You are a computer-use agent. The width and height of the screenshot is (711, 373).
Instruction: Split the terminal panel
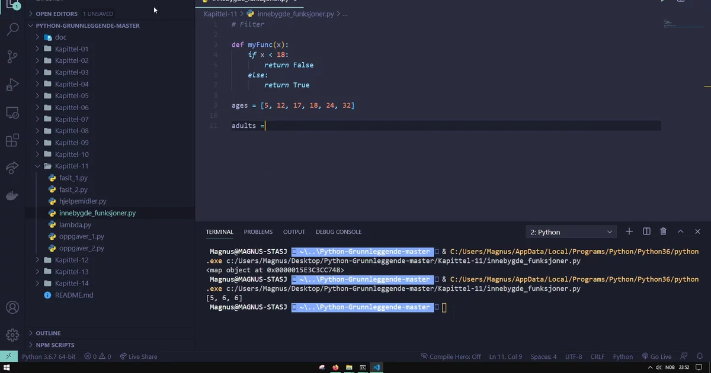click(646, 231)
